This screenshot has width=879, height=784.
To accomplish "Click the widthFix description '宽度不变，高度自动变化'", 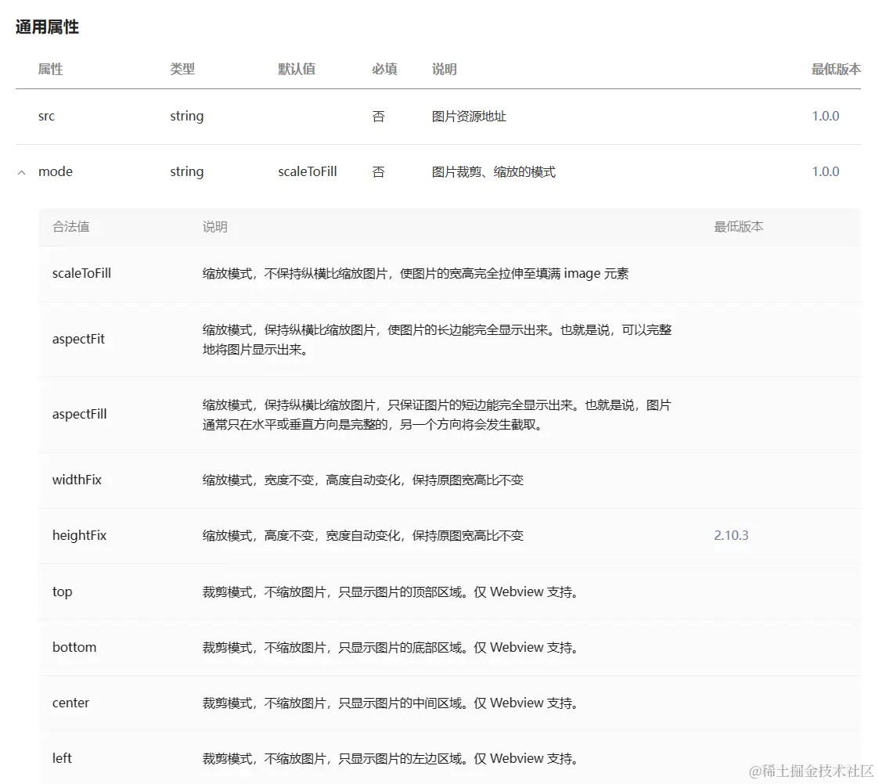I will pyautogui.click(x=332, y=480).
